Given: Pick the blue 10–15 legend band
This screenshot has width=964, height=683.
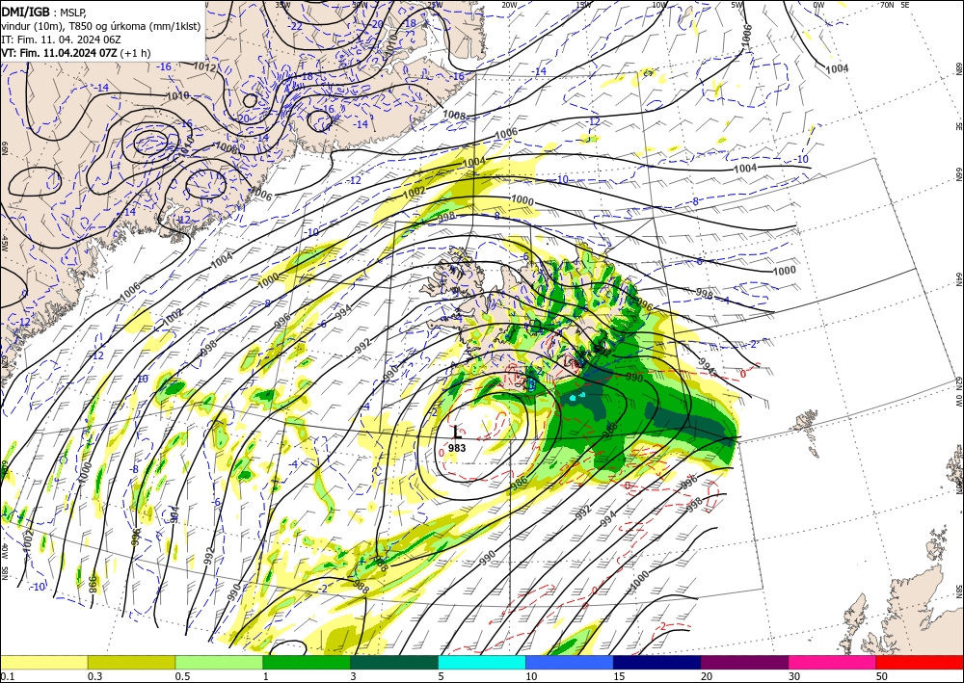Looking at the screenshot, I should coord(570,662).
